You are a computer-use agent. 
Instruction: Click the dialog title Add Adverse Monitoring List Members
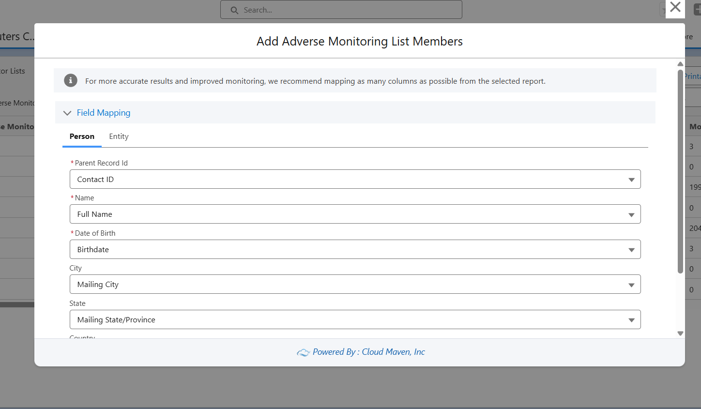(x=360, y=41)
